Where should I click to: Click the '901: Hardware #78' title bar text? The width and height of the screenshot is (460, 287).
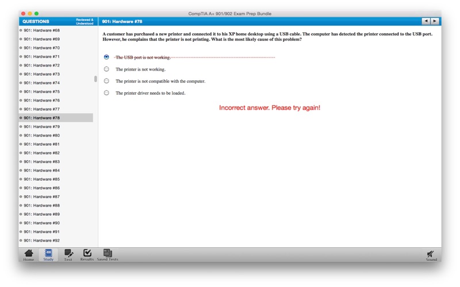(x=122, y=21)
